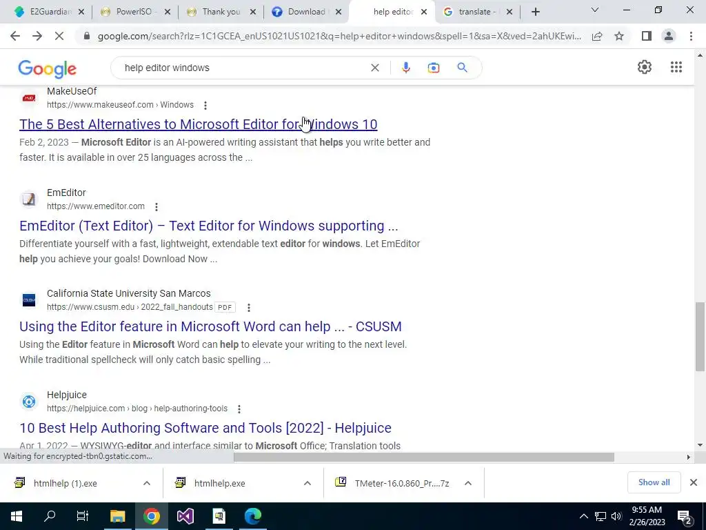706x530 pixels.
Task: Click the vertical page scrollbar thumb
Action: [x=700, y=337]
